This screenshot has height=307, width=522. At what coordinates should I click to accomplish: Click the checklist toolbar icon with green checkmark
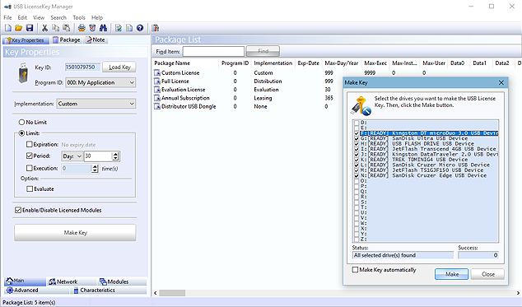click(119, 28)
